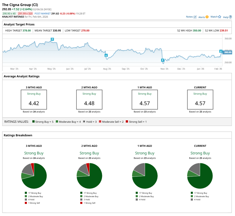Click the orange Alerts warning icon

pyautogui.click(x=207, y=17)
